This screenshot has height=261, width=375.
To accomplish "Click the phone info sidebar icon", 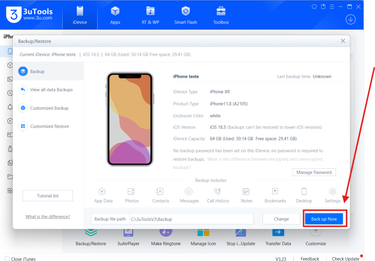I will (10, 51).
